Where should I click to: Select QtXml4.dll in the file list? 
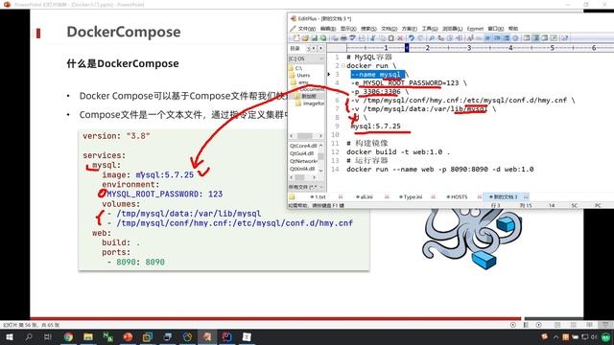tap(302, 169)
